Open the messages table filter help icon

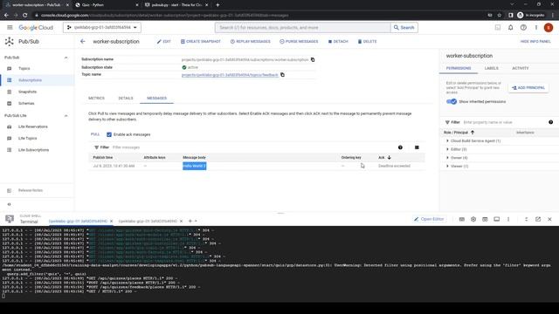[x=400, y=147]
